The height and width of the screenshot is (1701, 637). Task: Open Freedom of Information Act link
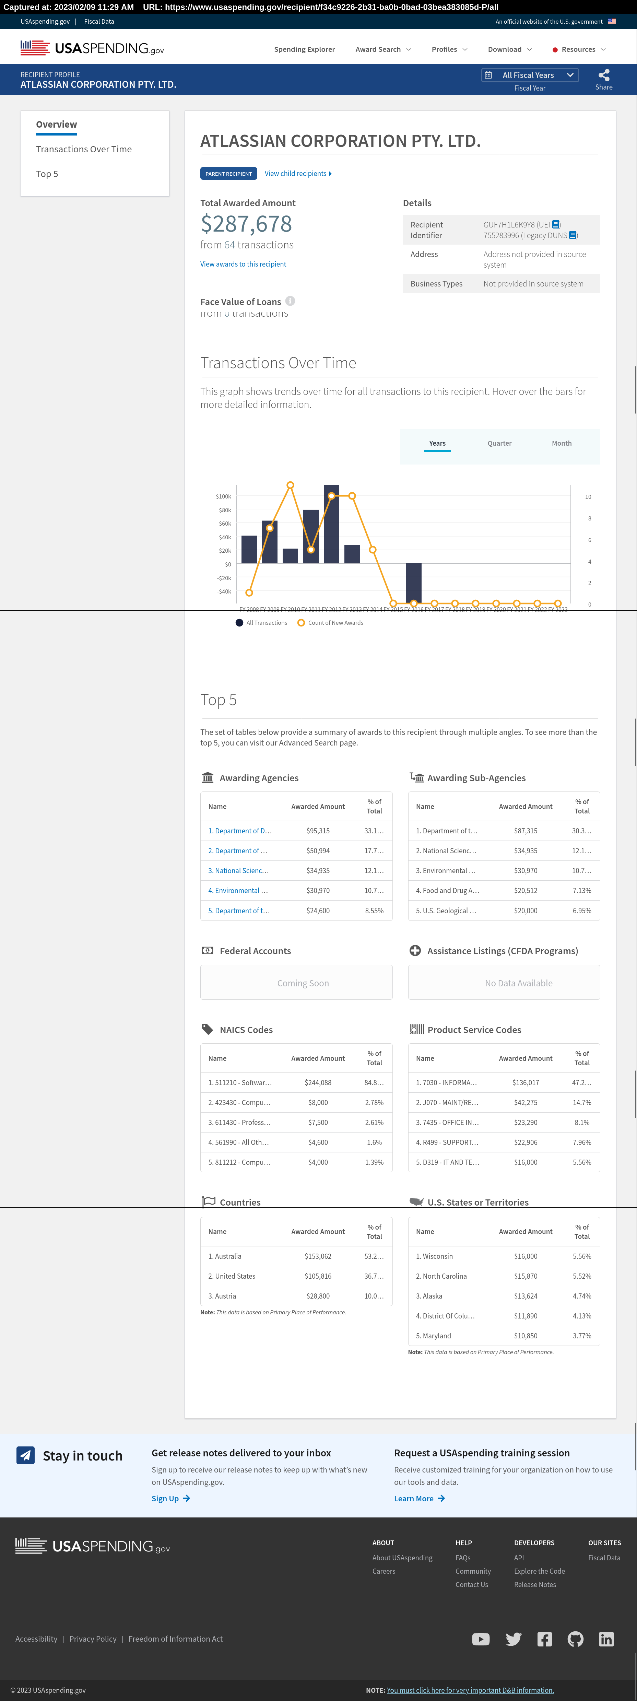(x=176, y=1639)
